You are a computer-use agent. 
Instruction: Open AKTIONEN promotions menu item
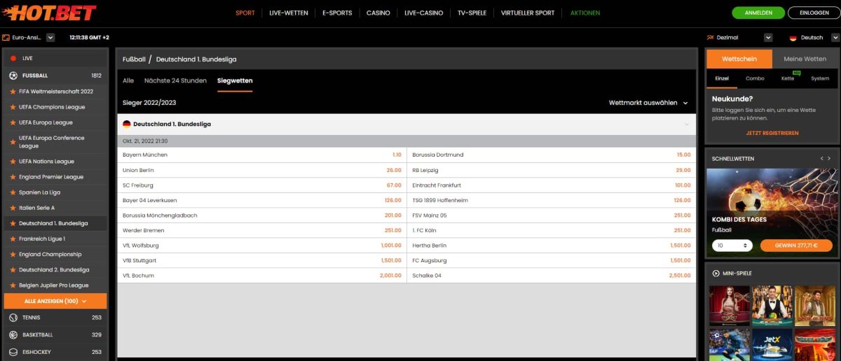(x=585, y=13)
